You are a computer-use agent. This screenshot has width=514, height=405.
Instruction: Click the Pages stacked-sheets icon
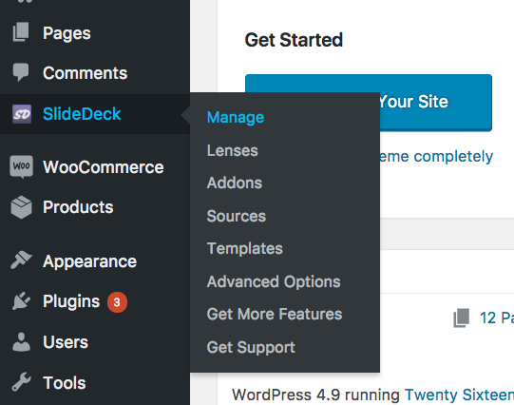click(21, 32)
